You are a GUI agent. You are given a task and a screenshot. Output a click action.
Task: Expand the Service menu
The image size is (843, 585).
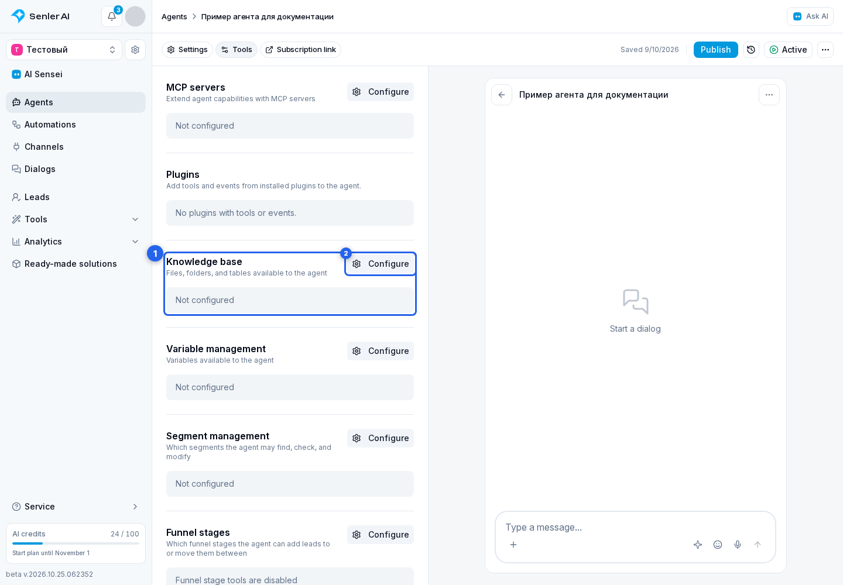[76, 507]
